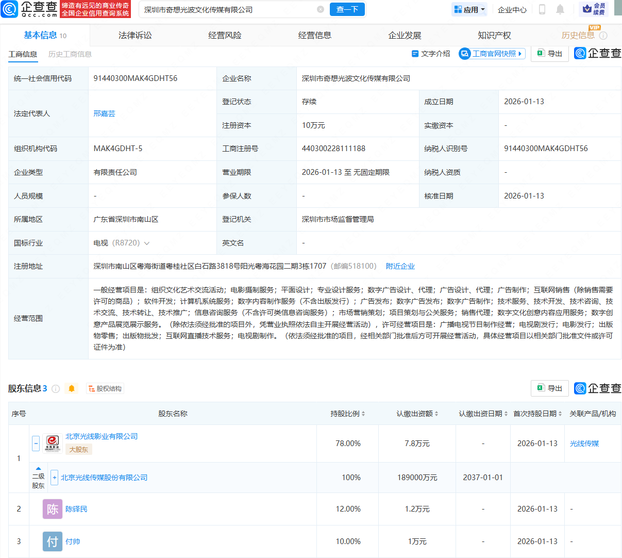The height and width of the screenshot is (558, 622).
Task: Click the 查一下 search button
Action: (x=347, y=9)
